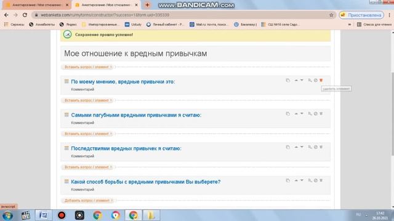Open the 'Сервисы' apps bookmark
The height and width of the screenshot is (221, 394).
tap(14, 25)
